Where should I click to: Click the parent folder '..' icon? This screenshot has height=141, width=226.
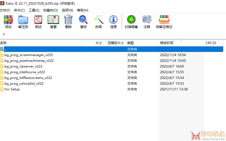coord(2,49)
